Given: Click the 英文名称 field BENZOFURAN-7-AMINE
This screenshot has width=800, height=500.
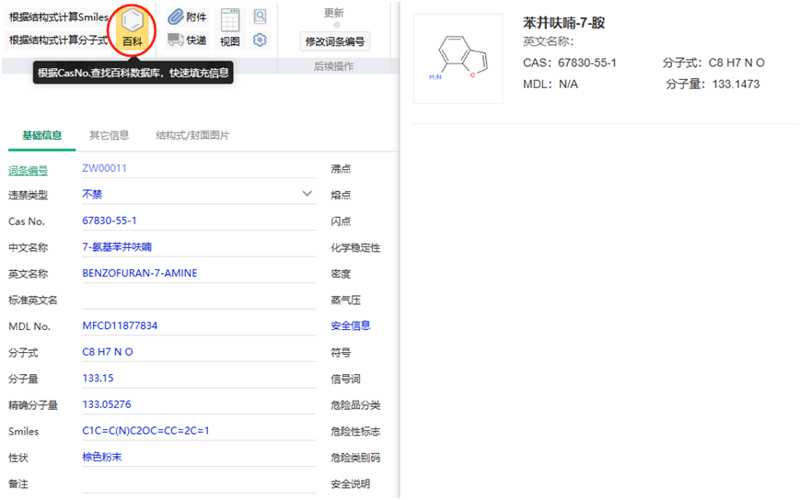Looking at the screenshot, I should (x=199, y=273).
